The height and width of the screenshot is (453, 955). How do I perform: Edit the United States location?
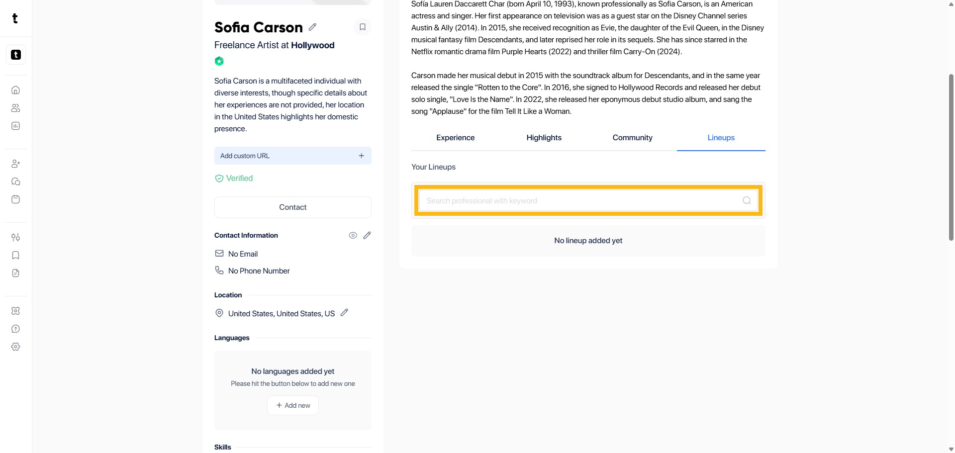(344, 313)
